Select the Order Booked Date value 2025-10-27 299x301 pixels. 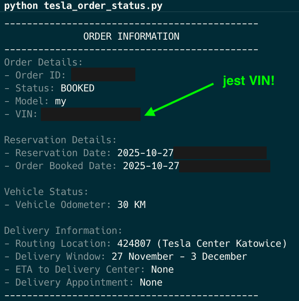pyautogui.click(x=151, y=166)
